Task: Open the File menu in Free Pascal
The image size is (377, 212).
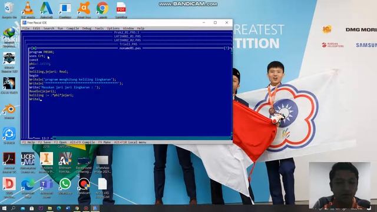Action: (x=26, y=28)
